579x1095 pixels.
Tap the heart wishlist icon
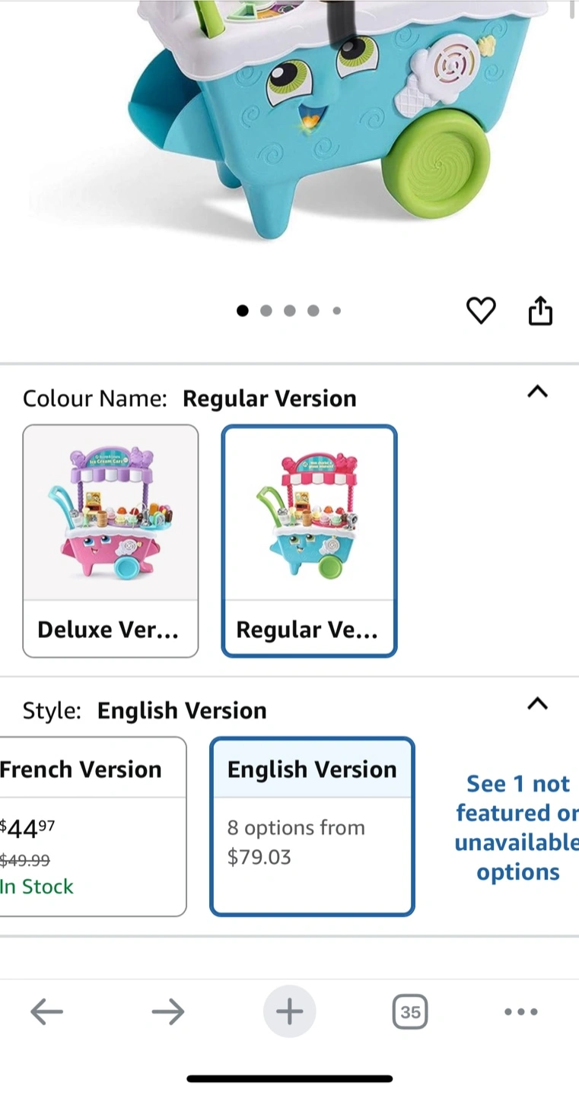481,310
